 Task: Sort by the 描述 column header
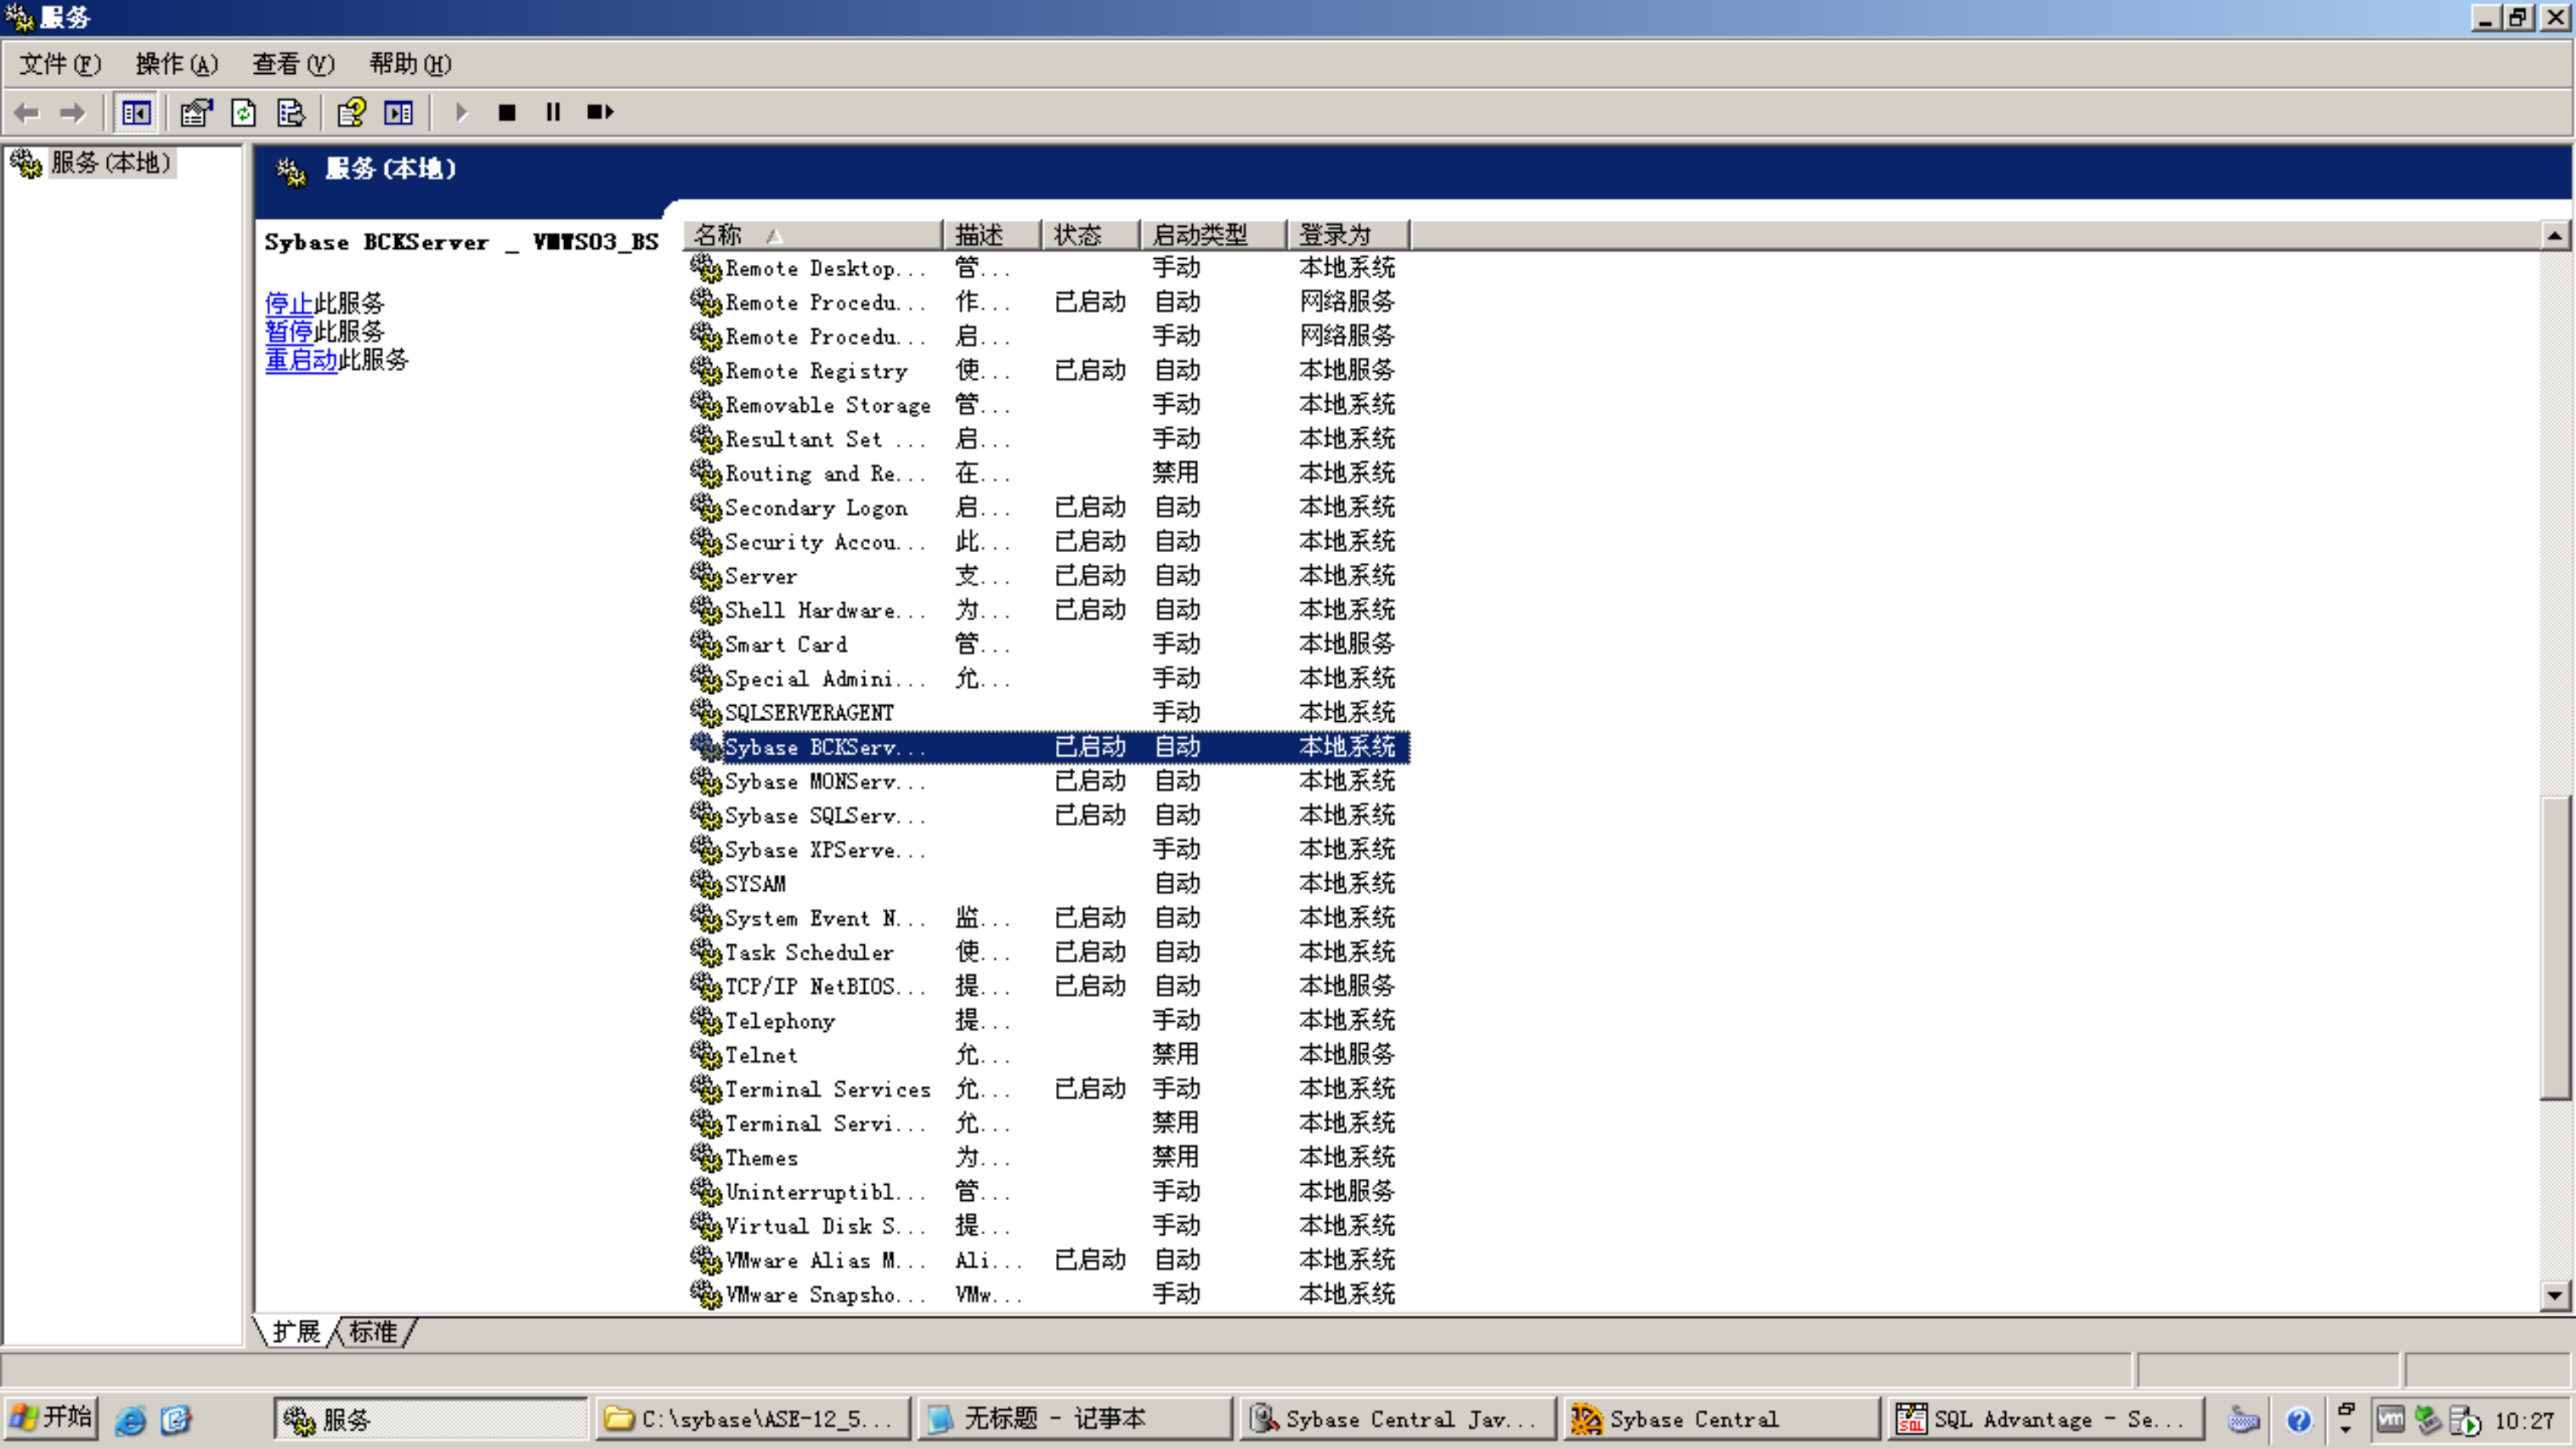(991, 235)
